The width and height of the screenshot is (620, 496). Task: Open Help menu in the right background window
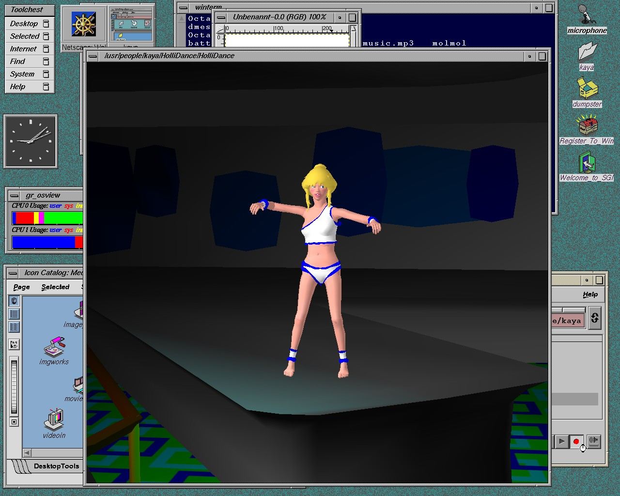tap(590, 294)
